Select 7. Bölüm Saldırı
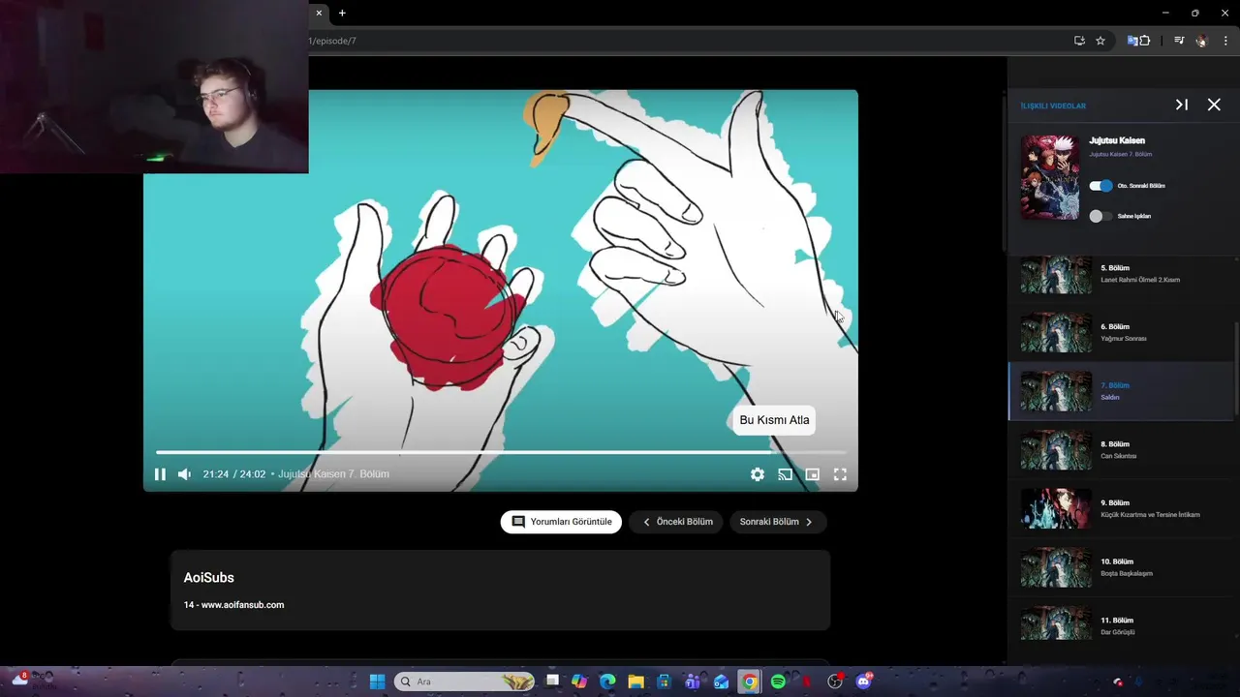 (x=1122, y=391)
